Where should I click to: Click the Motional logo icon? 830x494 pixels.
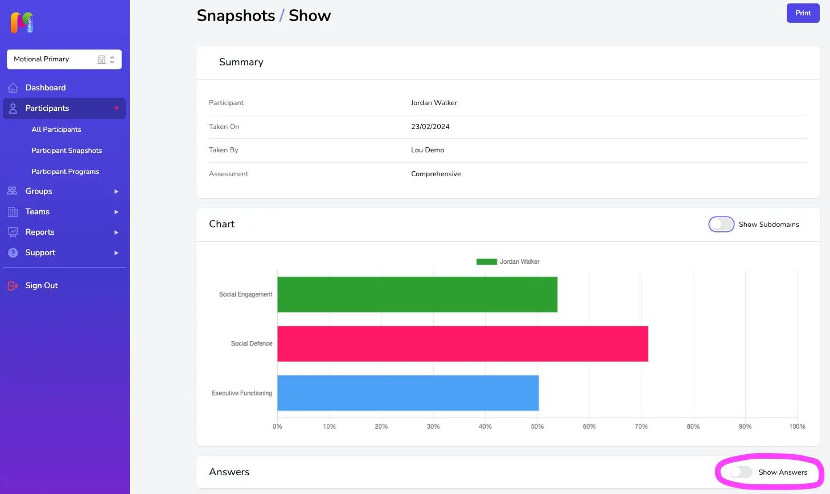(22, 23)
